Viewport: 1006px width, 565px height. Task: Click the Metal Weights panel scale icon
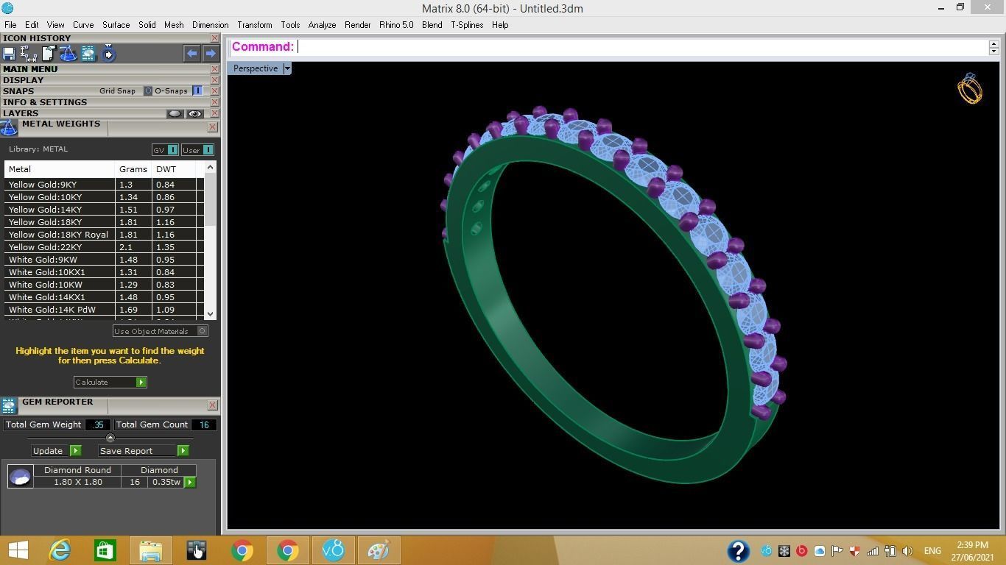[x=9, y=128]
